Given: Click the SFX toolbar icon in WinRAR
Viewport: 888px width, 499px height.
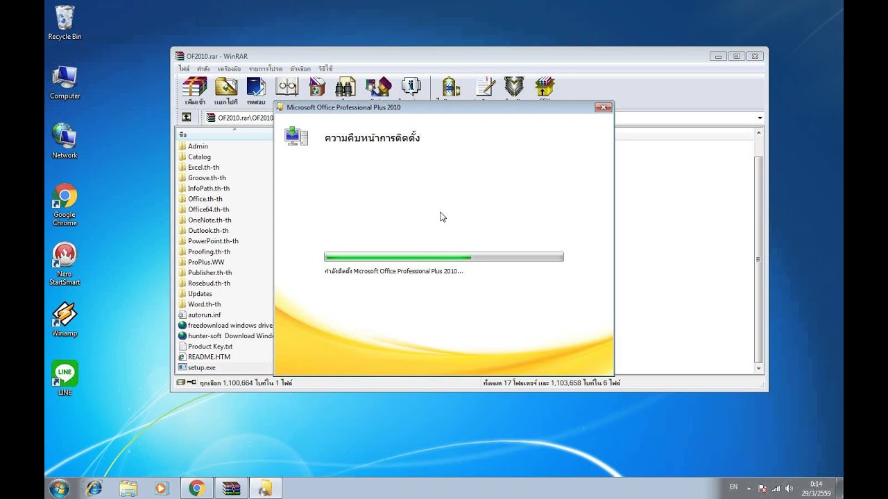Looking at the screenshot, I should tap(545, 87).
